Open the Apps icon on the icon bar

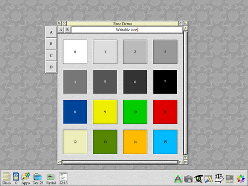[x=26, y=178]
